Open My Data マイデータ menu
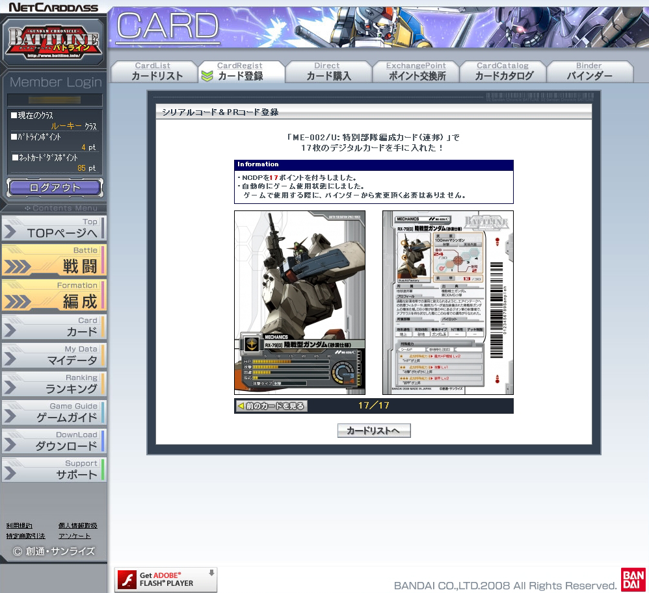649x593 pixels. click(x=54, y=355)
